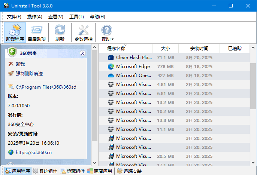Image resolution: width=257 pixels, height=175 pixels.
Task: Select the Clean Flash Pla... row name
Action: (x=134, y=58)
